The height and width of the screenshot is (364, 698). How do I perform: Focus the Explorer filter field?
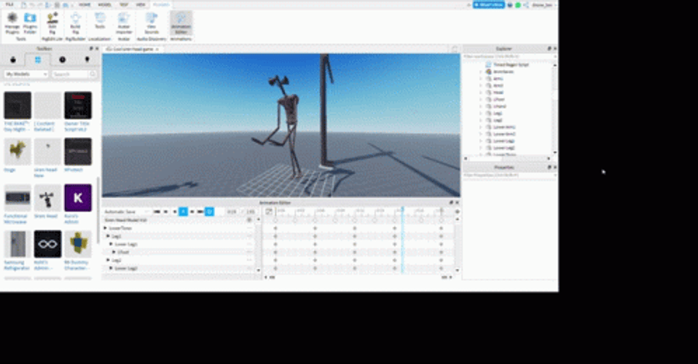509,57
